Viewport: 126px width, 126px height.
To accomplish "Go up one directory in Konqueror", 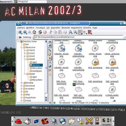I will [20, 32].
